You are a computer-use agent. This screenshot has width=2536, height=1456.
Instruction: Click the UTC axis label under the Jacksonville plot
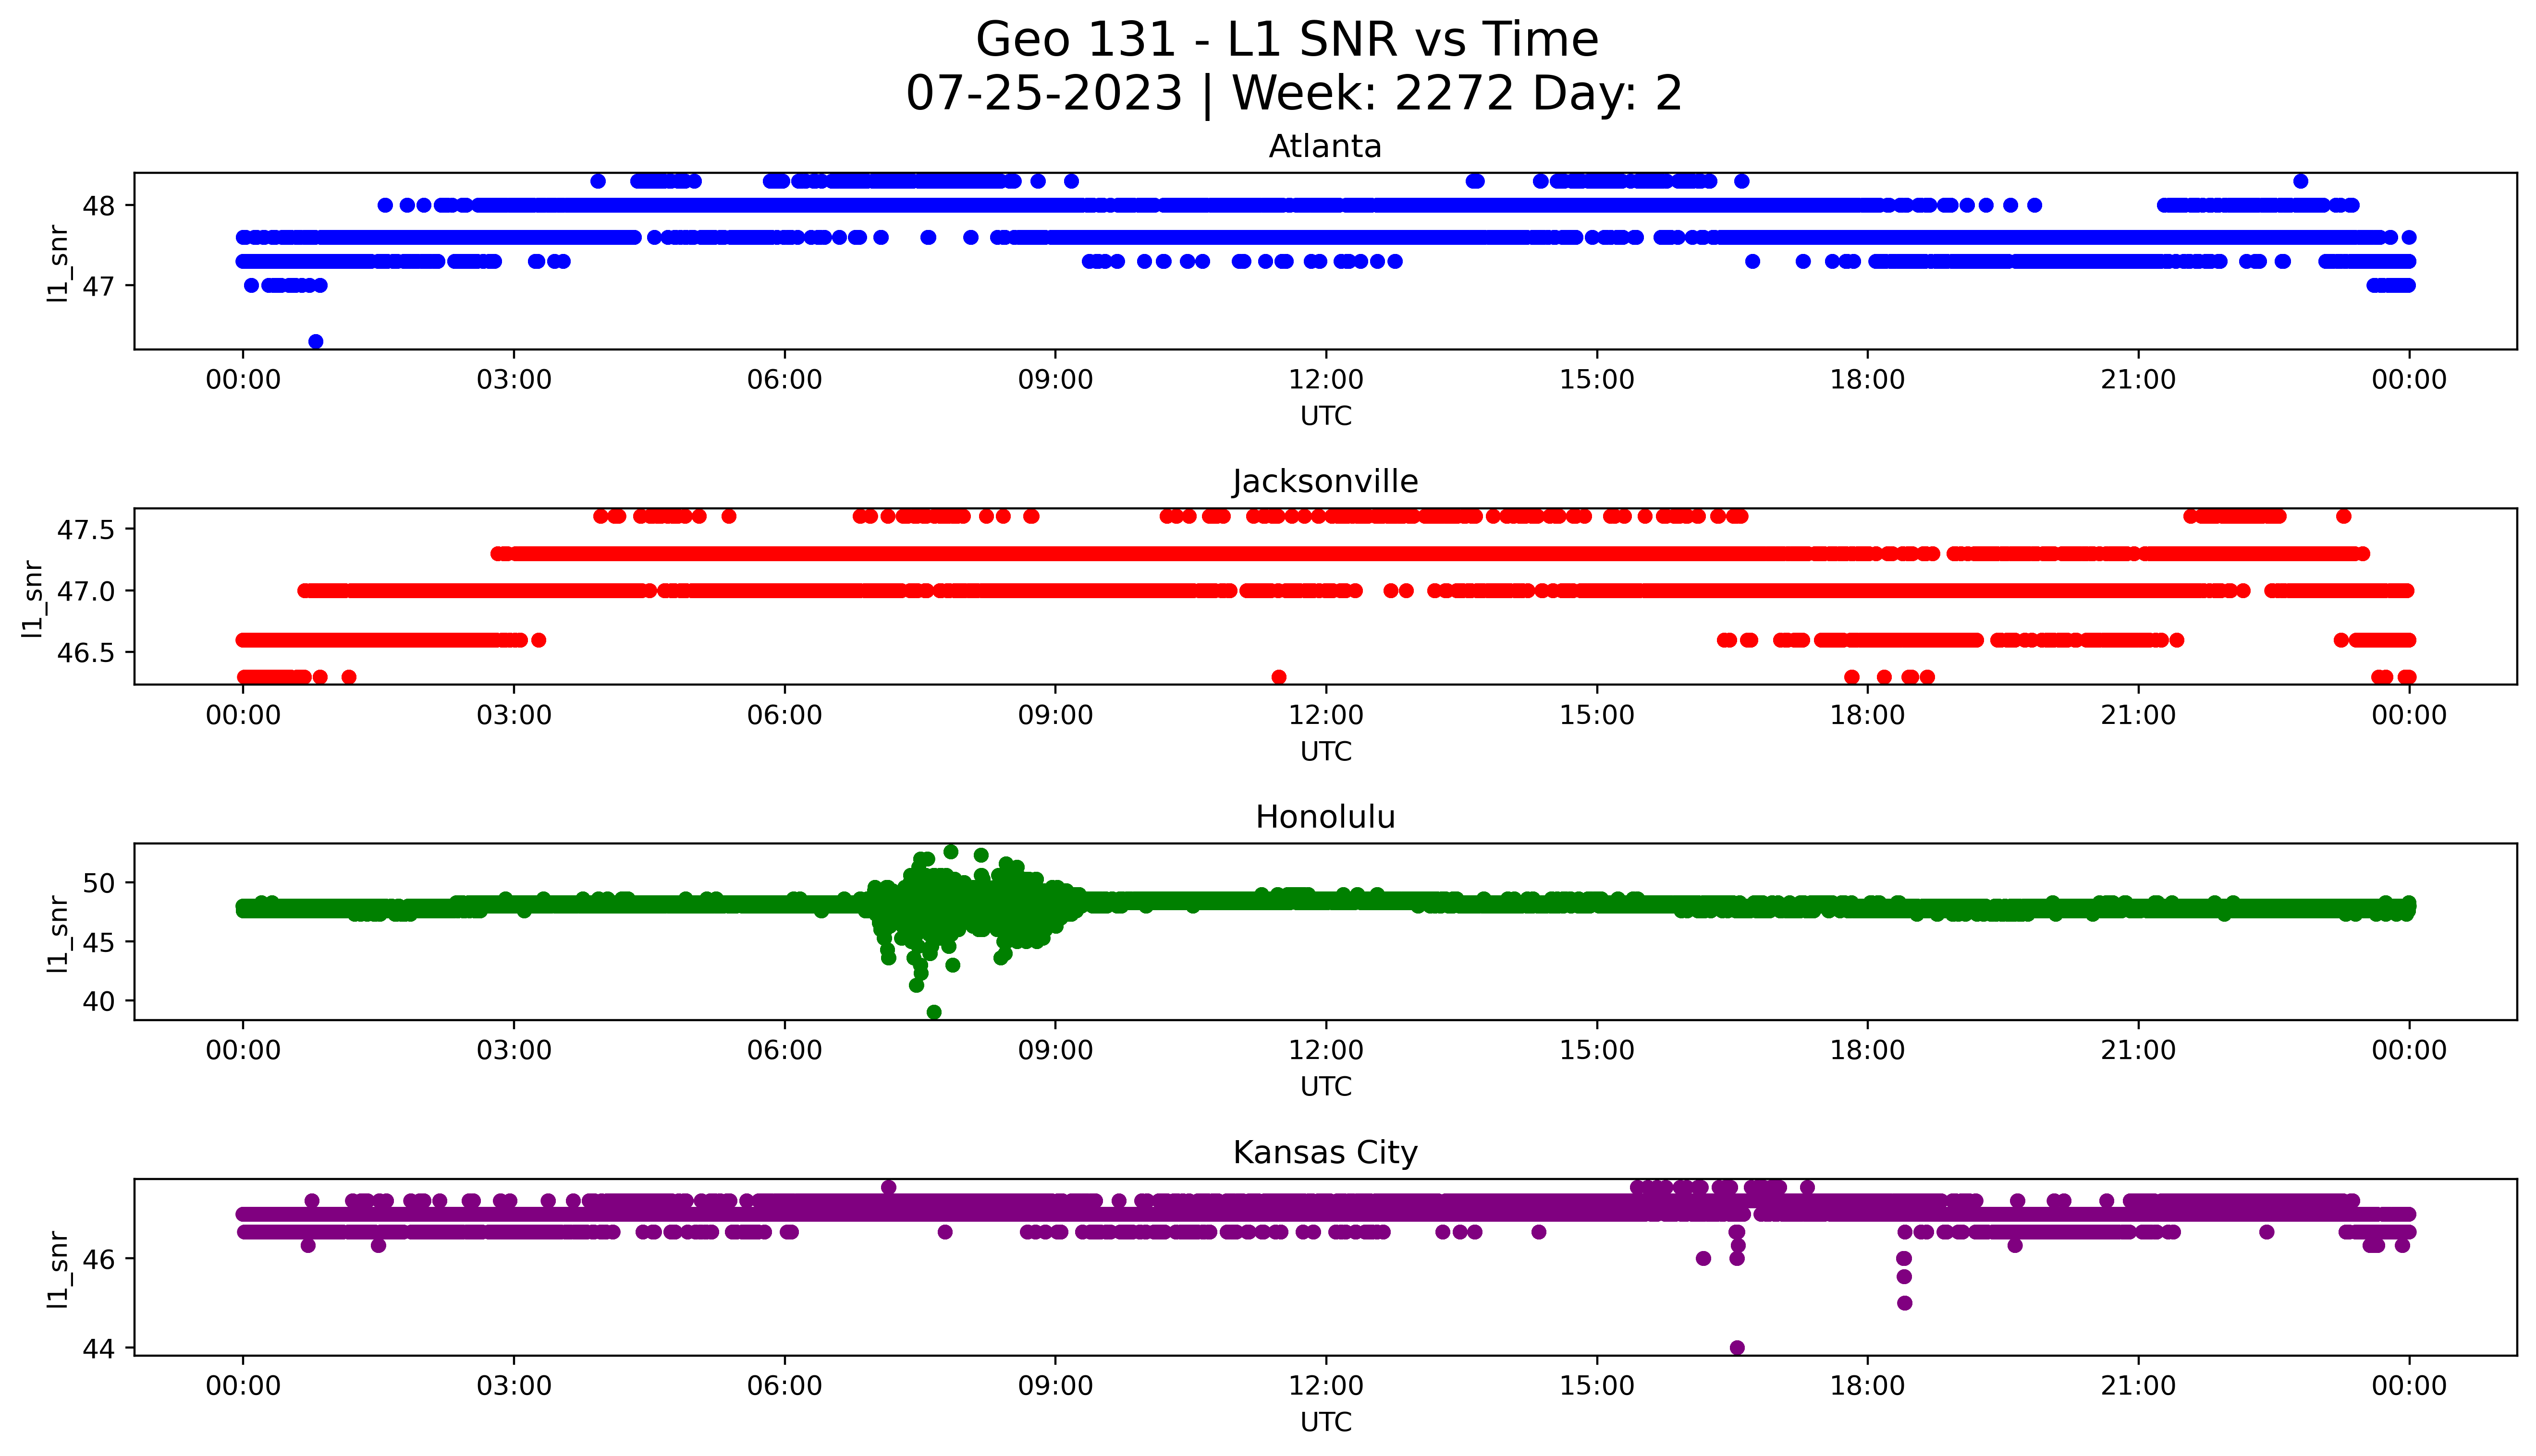[1325, 751]
